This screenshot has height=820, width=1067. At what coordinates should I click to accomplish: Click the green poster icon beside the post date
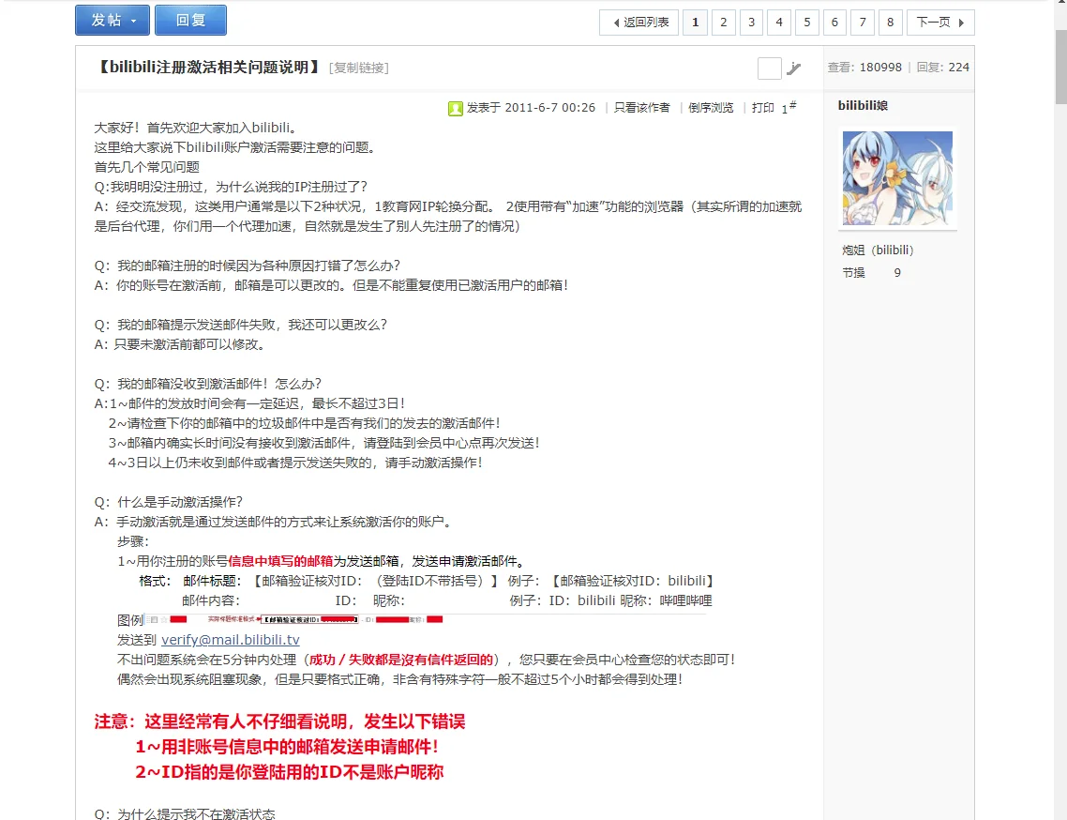click(456, 108)
